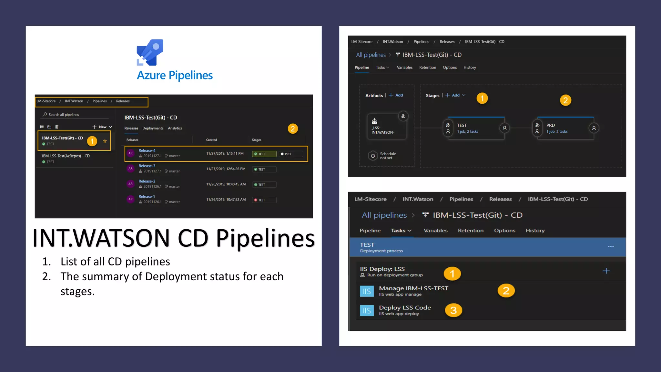Image resolution: width=661 pixels, height=372 pixels.
Task: Click the release pipeline icon beside the title in the Pipeline tab view
Action: point(398,55)
